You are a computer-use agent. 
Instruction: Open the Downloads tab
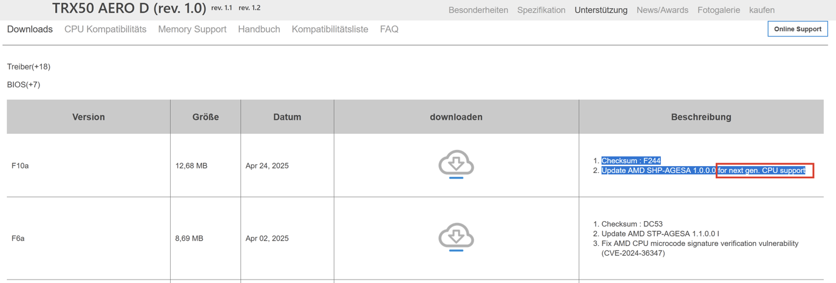30,30
